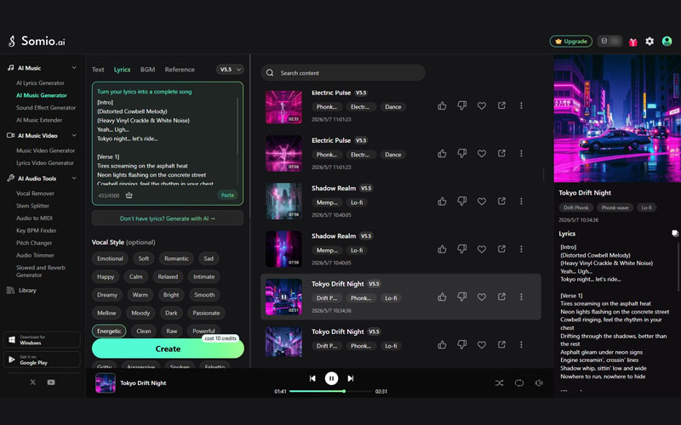Copy lyrics using the copy icon
The image size is (681, 425).
click(675, 233)
